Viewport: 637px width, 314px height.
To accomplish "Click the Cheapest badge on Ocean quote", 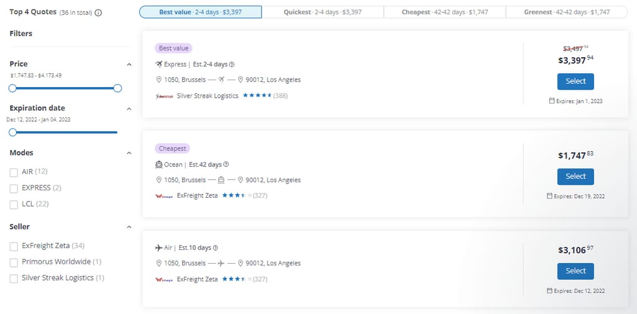I will click(172, 149).
